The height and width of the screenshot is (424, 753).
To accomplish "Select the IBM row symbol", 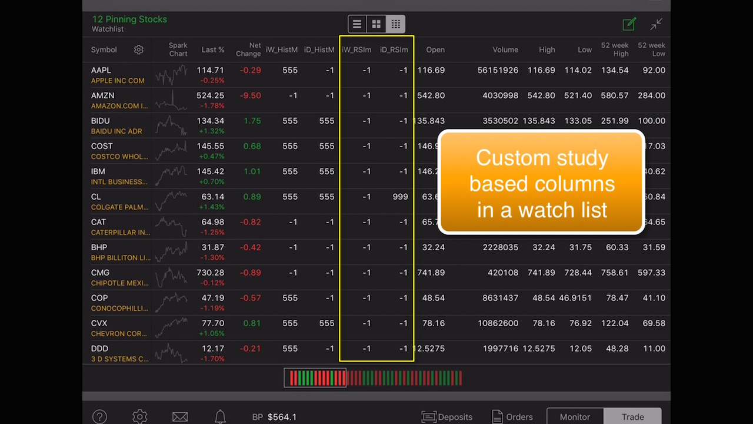I will coord(98,171).
